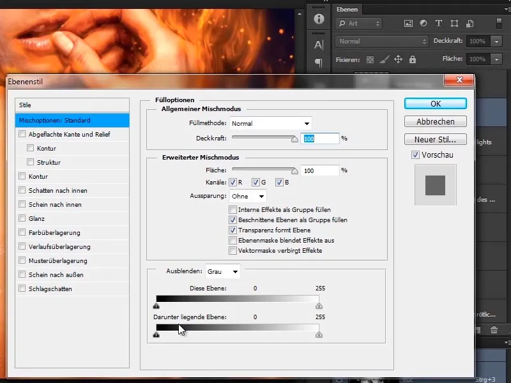The image size is (511, 383).
Task: Open the Info panel icon
Action: pyautogui.click(x=319, y=19)
